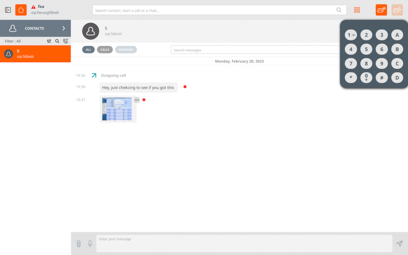408x255 pixels.
Task: Select the contacts filter settings icon
Action: point(48,41)
